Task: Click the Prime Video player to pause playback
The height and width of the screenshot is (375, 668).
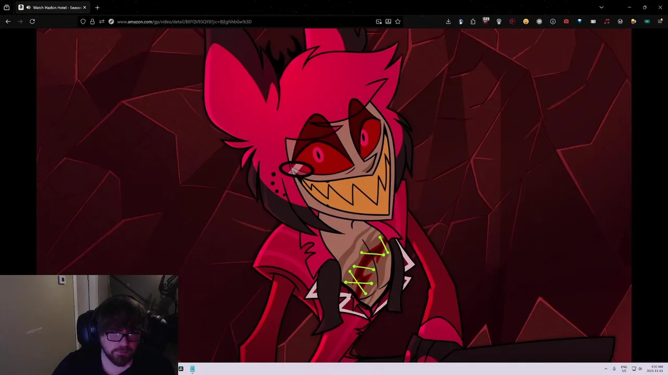Action: pos(334,195)
